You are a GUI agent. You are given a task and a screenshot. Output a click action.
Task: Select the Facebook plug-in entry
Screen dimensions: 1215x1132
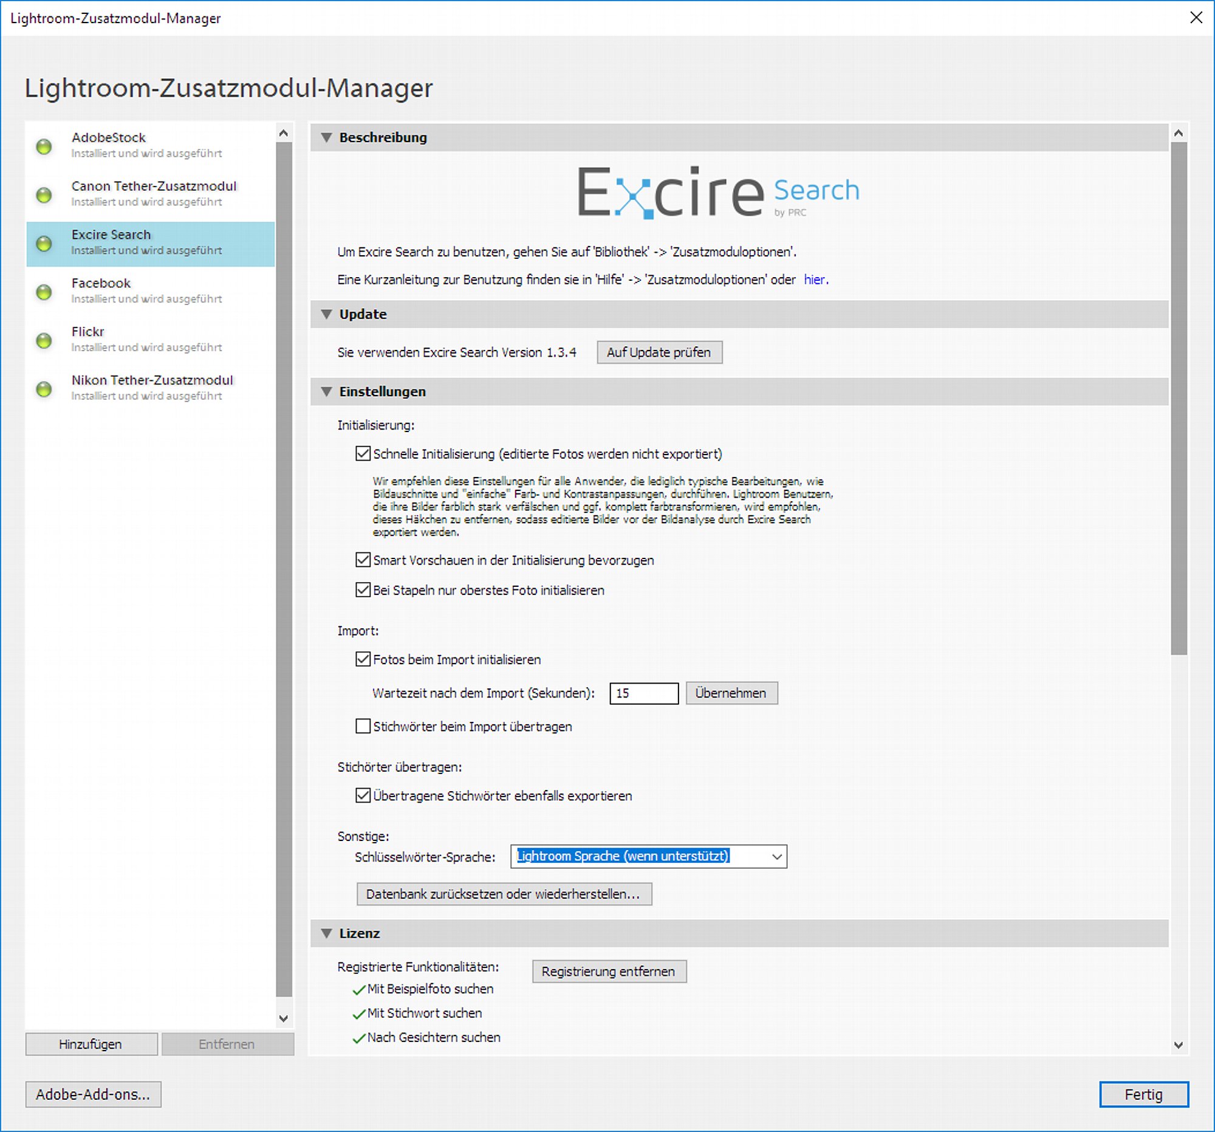tap(150, 292)
